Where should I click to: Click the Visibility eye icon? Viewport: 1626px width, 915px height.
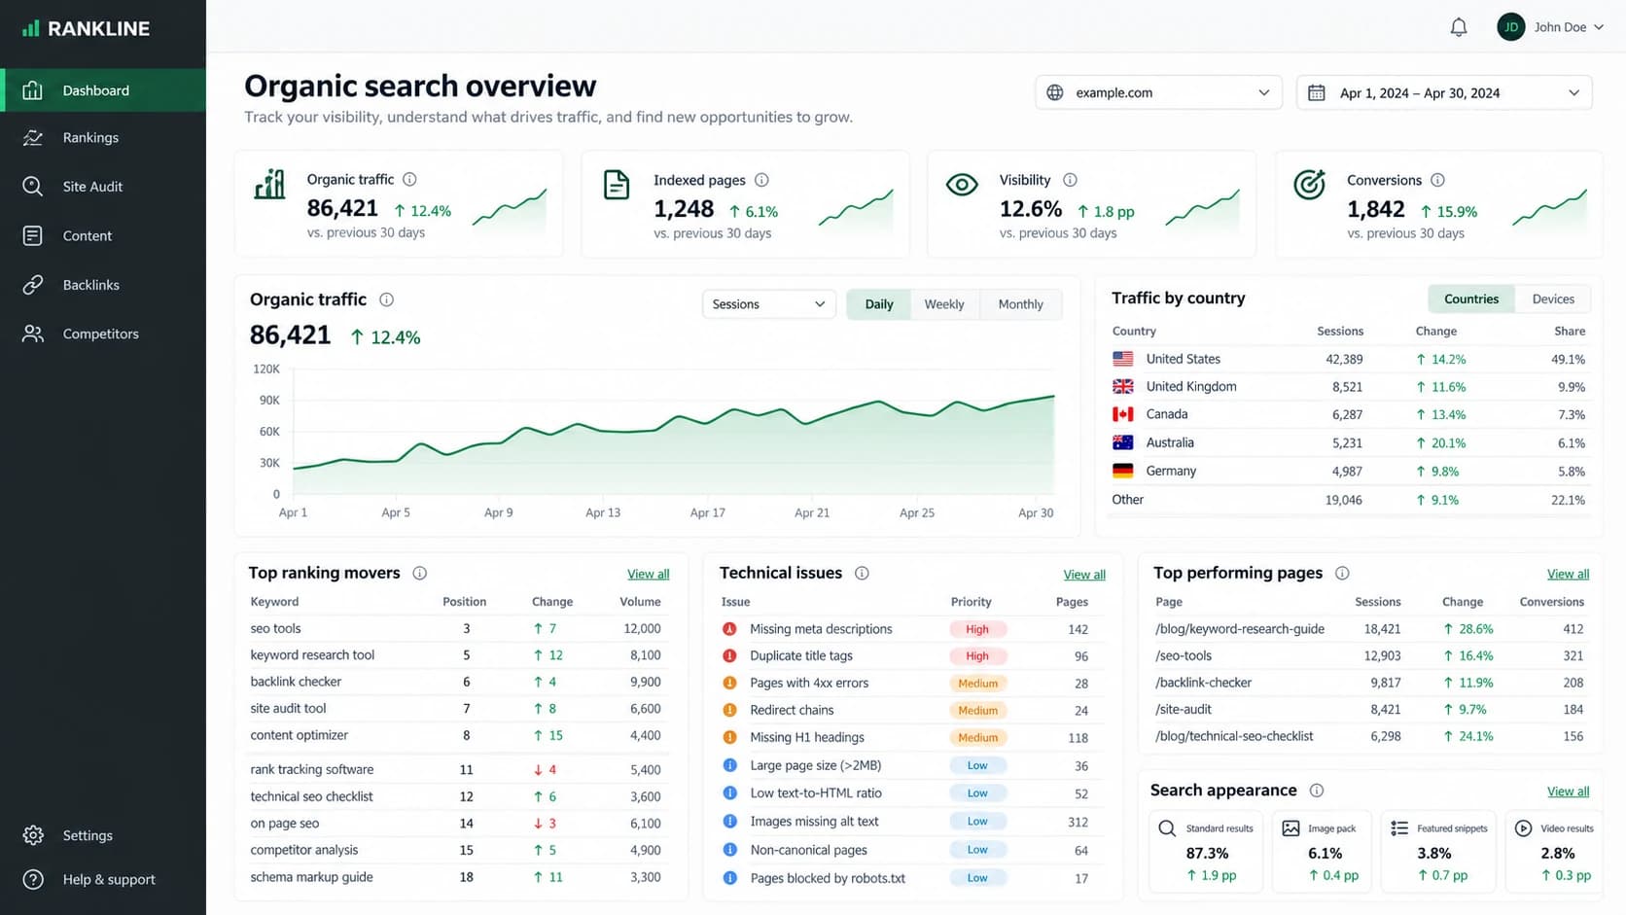click(962, 185)
